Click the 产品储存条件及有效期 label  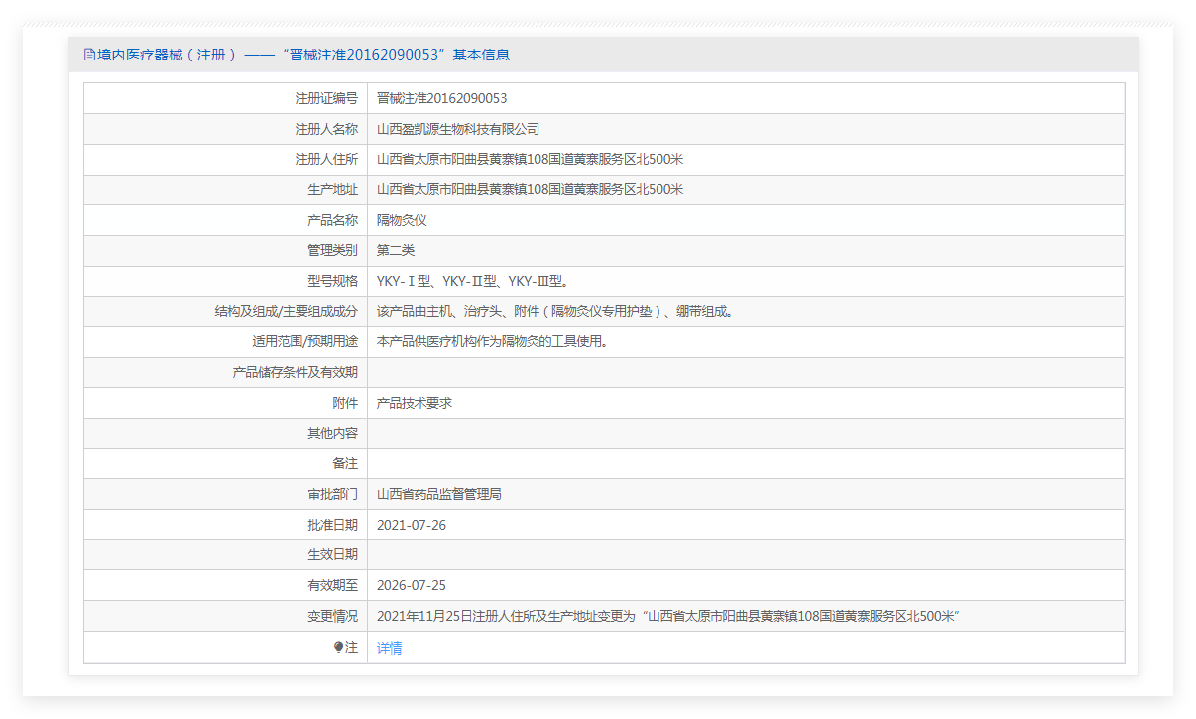tap(296, 372)
